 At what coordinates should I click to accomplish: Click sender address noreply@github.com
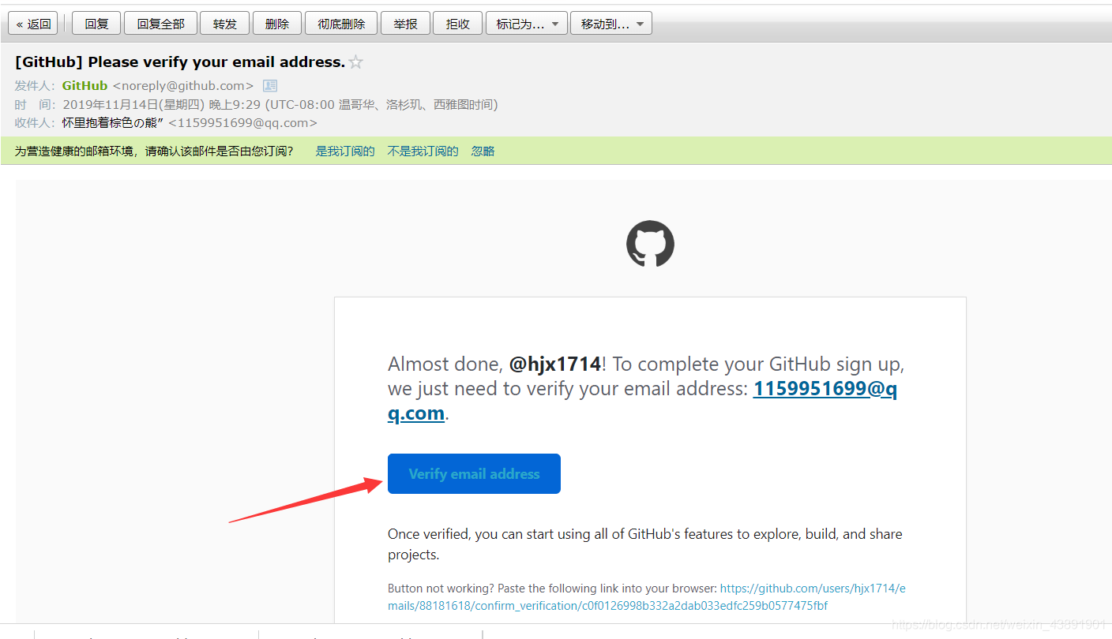pyautogui.click(x=183, y=85)
